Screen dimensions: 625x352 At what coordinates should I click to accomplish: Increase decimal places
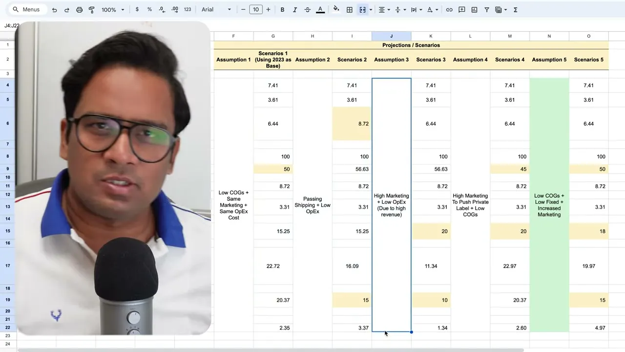coord(175,10)
